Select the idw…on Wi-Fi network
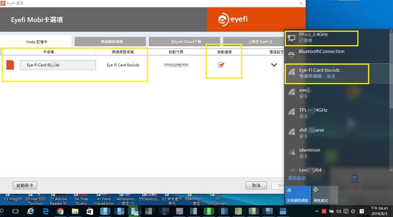 pyautogui.click(x=337, y=153)
